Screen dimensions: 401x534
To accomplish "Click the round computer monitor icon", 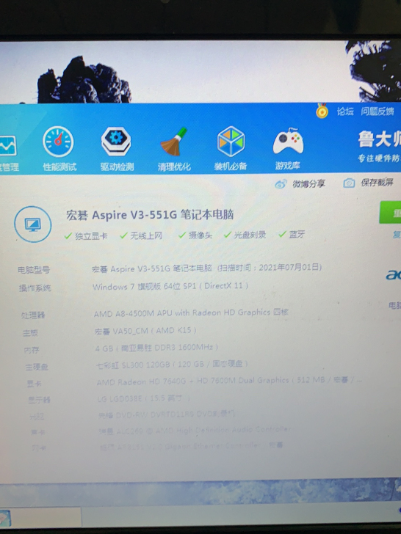I will click(x=33, y=224).
